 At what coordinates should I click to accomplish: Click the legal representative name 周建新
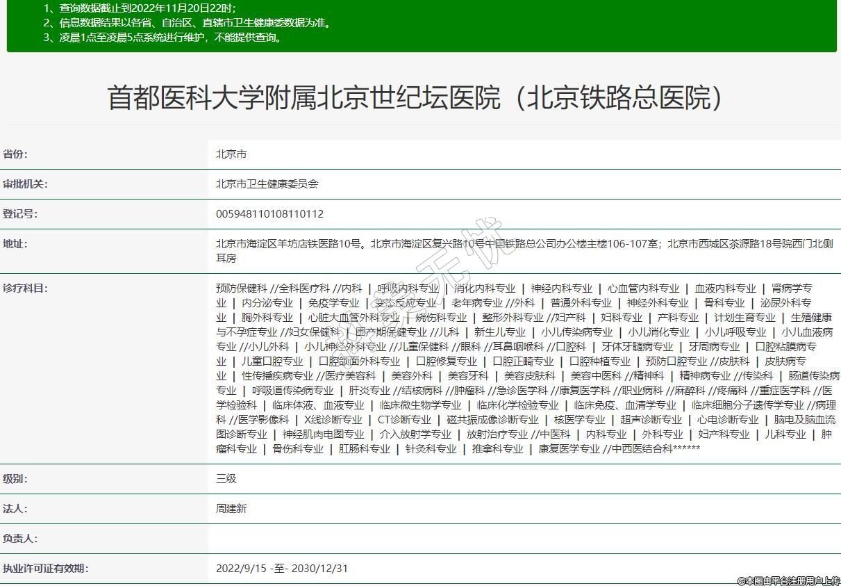pos(231,509)
